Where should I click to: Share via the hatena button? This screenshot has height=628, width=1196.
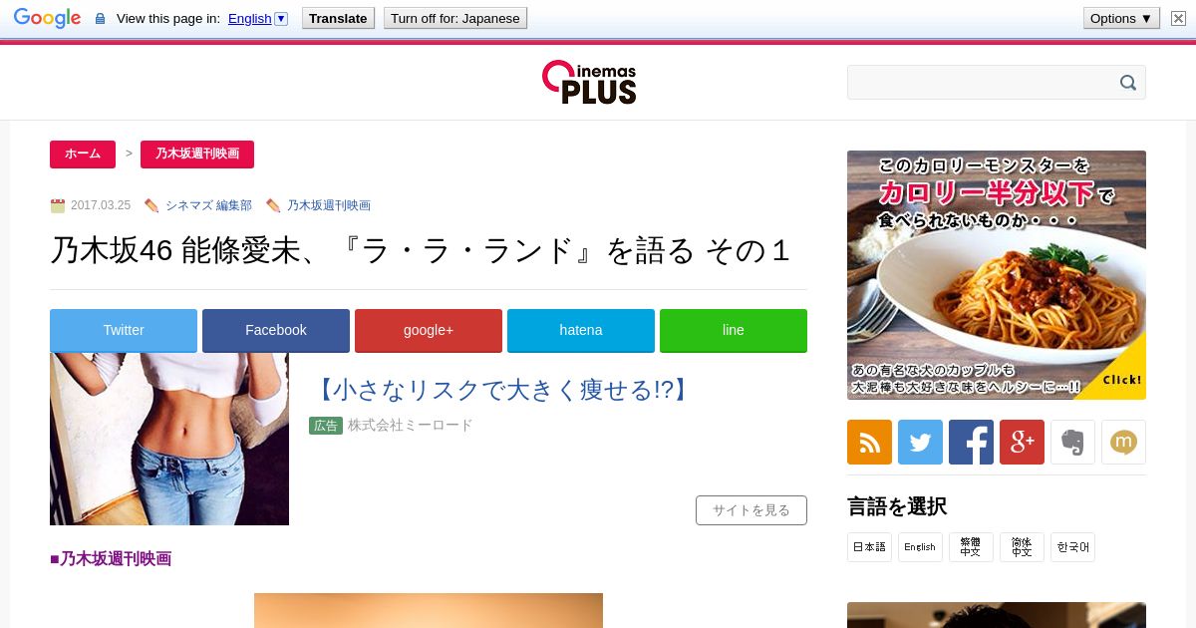tap(581, 331)
